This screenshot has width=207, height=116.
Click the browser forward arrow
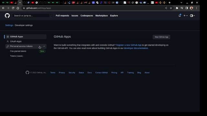(8, 8)
